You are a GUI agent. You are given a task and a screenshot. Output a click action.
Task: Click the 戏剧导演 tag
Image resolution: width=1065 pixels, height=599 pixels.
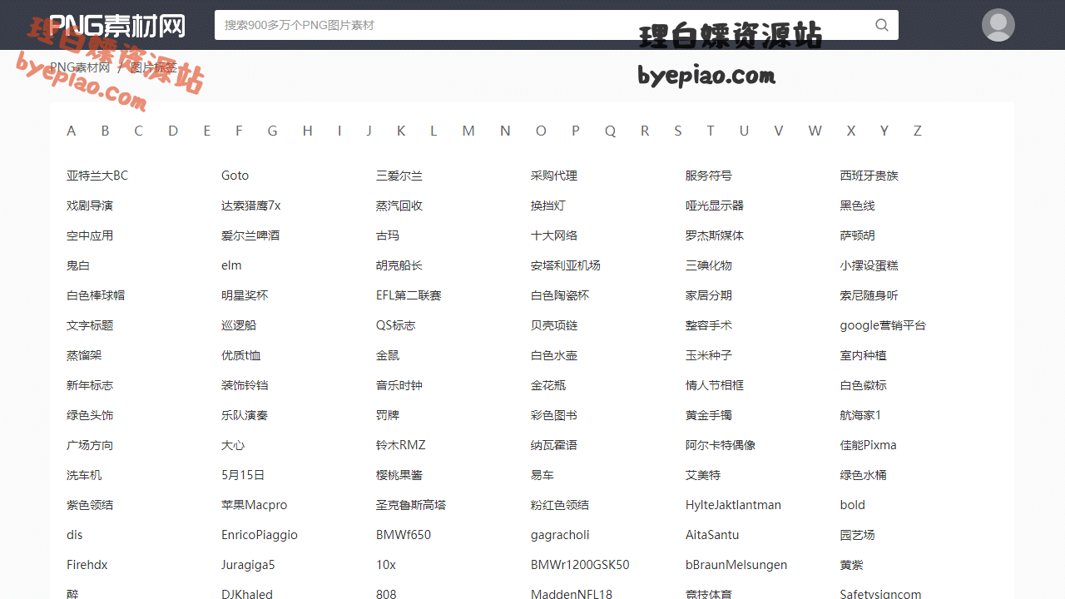pyautogui.click(x=90, y=205)
